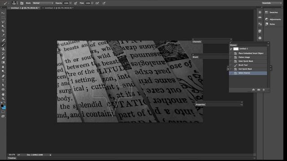The height and width of the screenshot is (161, 287).
Task: Select the Hand tool
Action: coord(3,94)
